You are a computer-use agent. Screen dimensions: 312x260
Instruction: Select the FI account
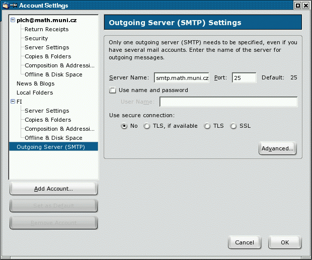pyautogui.click(x=19, y=102)
